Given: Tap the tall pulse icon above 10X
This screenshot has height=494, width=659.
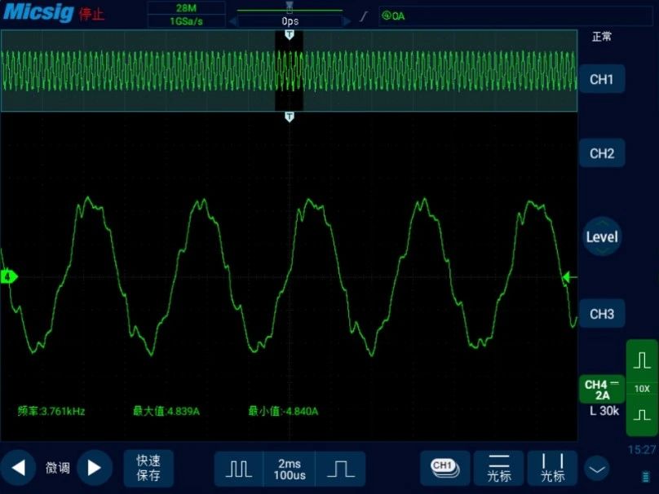Looking at the screenshot, I should pyautogui.click(x=642, y=359).
